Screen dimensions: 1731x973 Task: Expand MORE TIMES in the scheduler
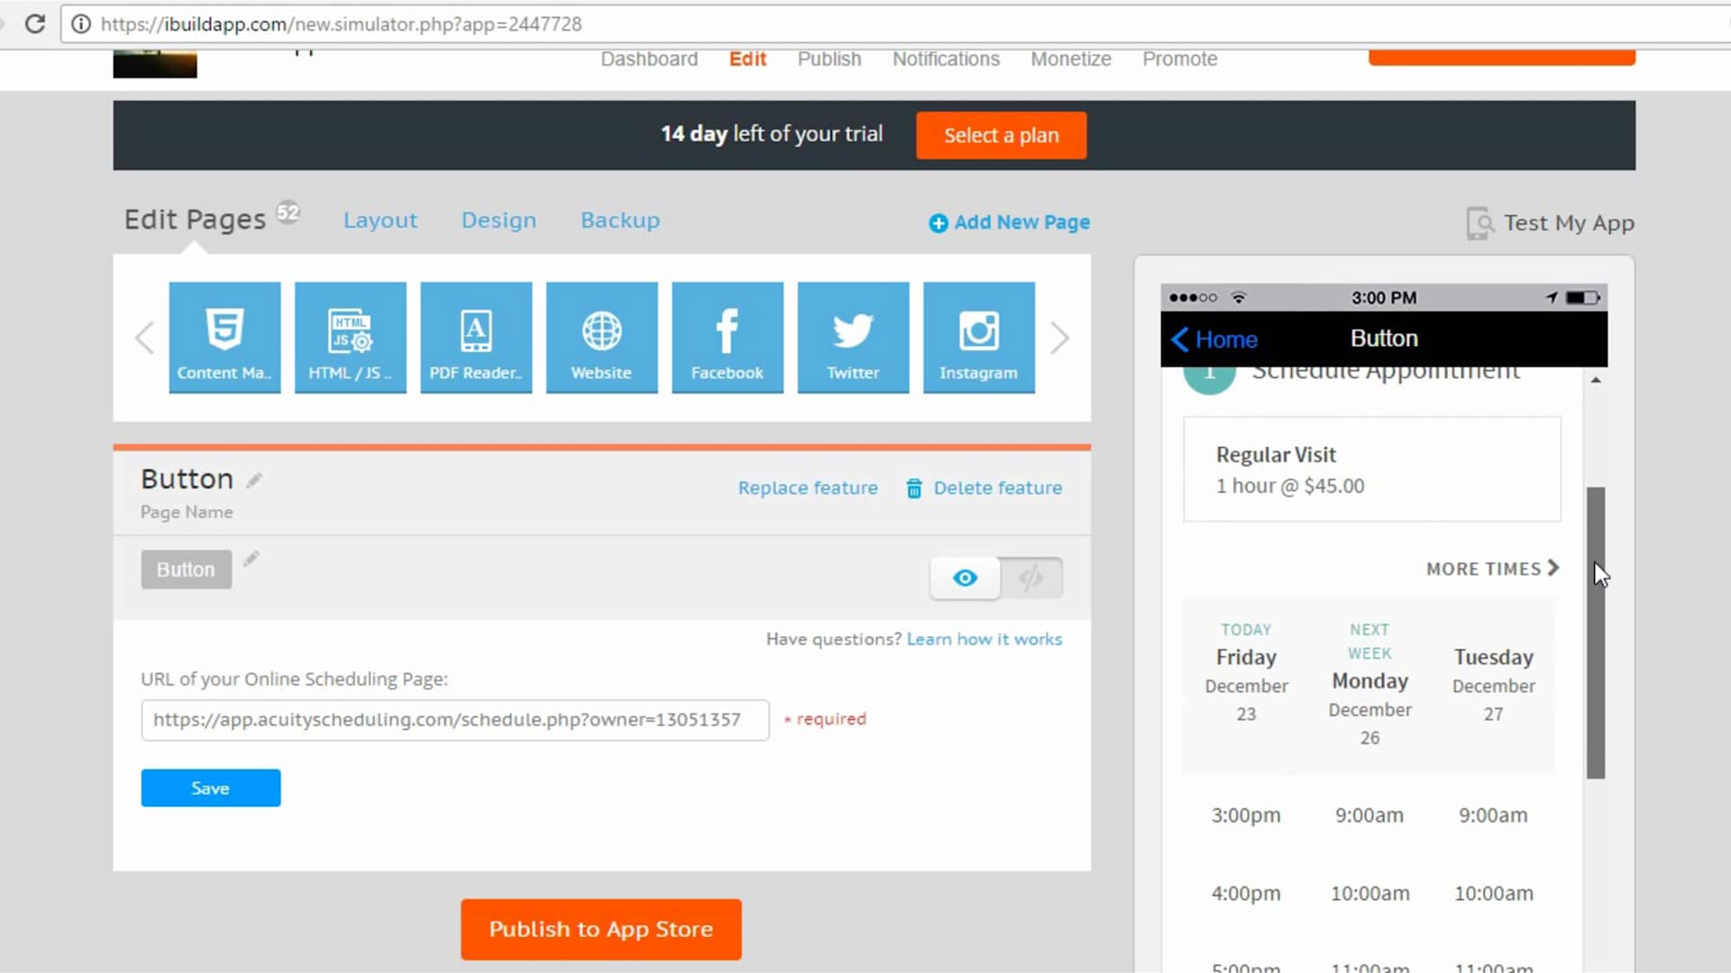[1492, 568]
